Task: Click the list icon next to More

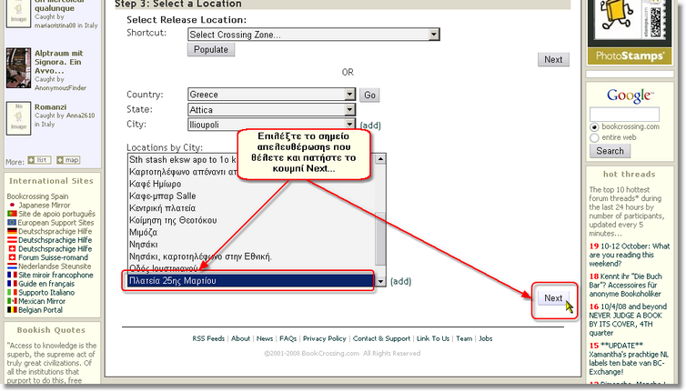Action: click(x=38, y=160)
